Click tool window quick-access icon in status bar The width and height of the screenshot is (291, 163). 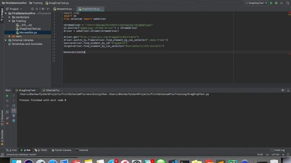point(2,155)
